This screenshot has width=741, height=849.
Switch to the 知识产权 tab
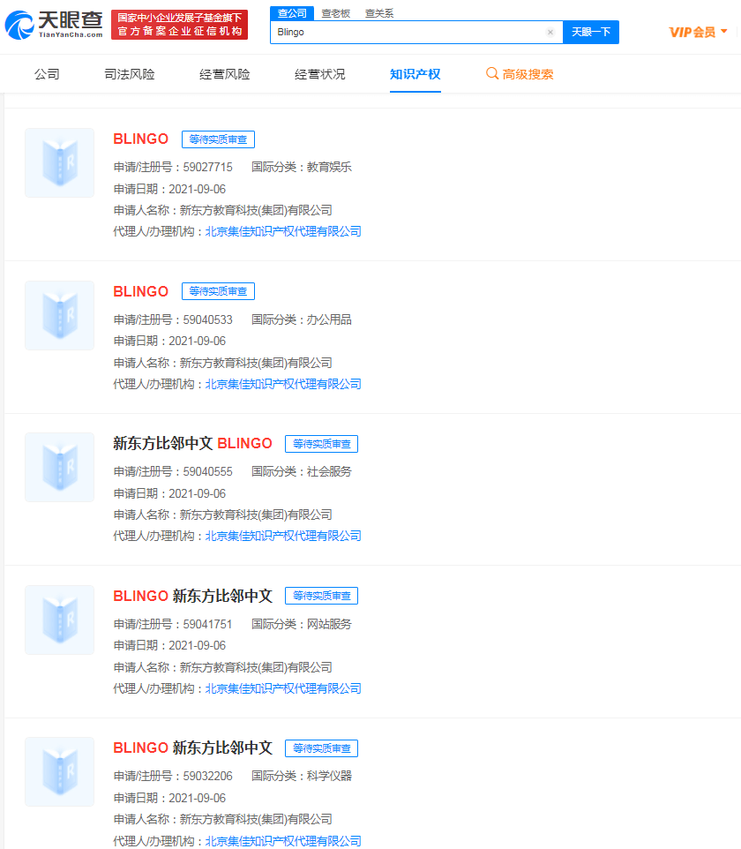[415, 74]
